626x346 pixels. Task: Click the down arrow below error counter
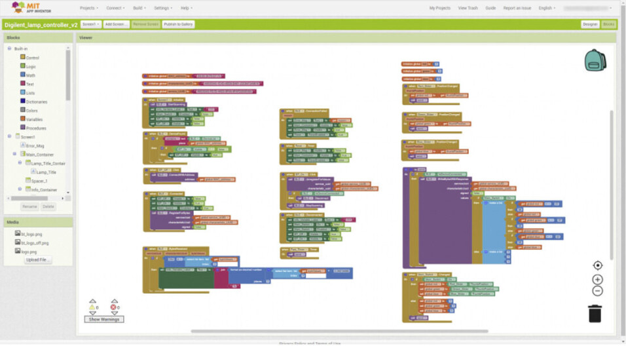pos(115,313)
